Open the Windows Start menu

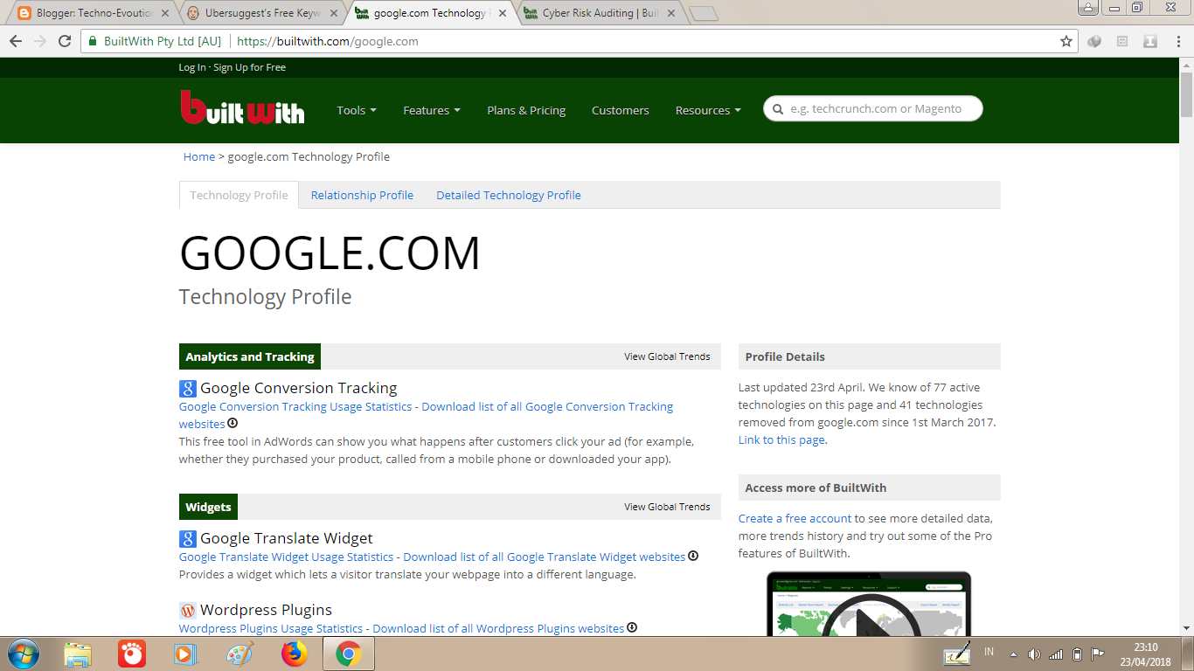[23, 654]
